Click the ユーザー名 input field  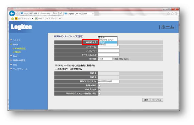point(109,47)
